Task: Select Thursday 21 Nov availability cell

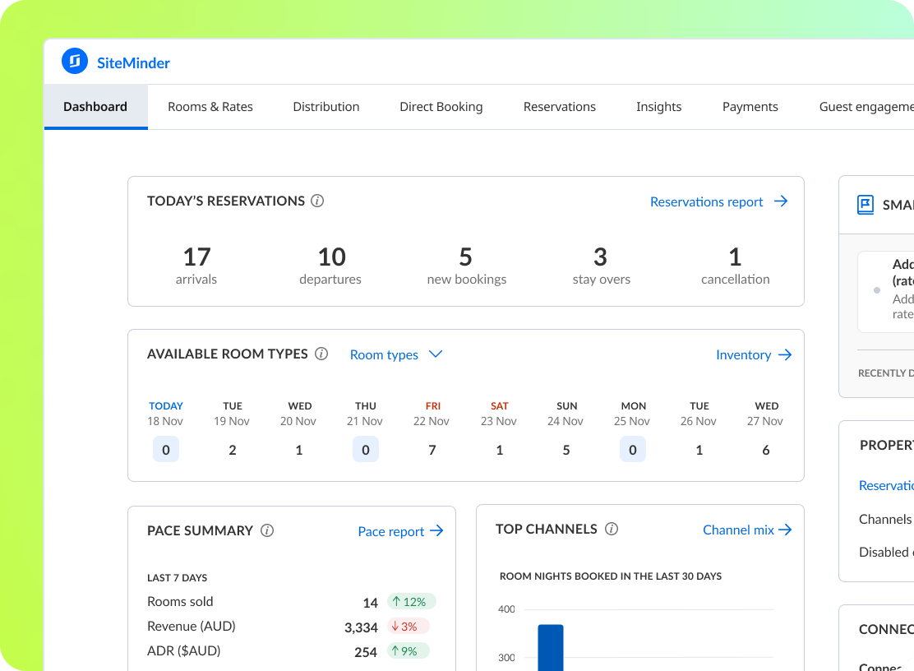Action: [x=366, y=450]
